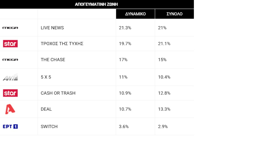Click the LIVE NEWS program name
The width and height of the screenshot is (267, 151).
click(x=52, y=28)
